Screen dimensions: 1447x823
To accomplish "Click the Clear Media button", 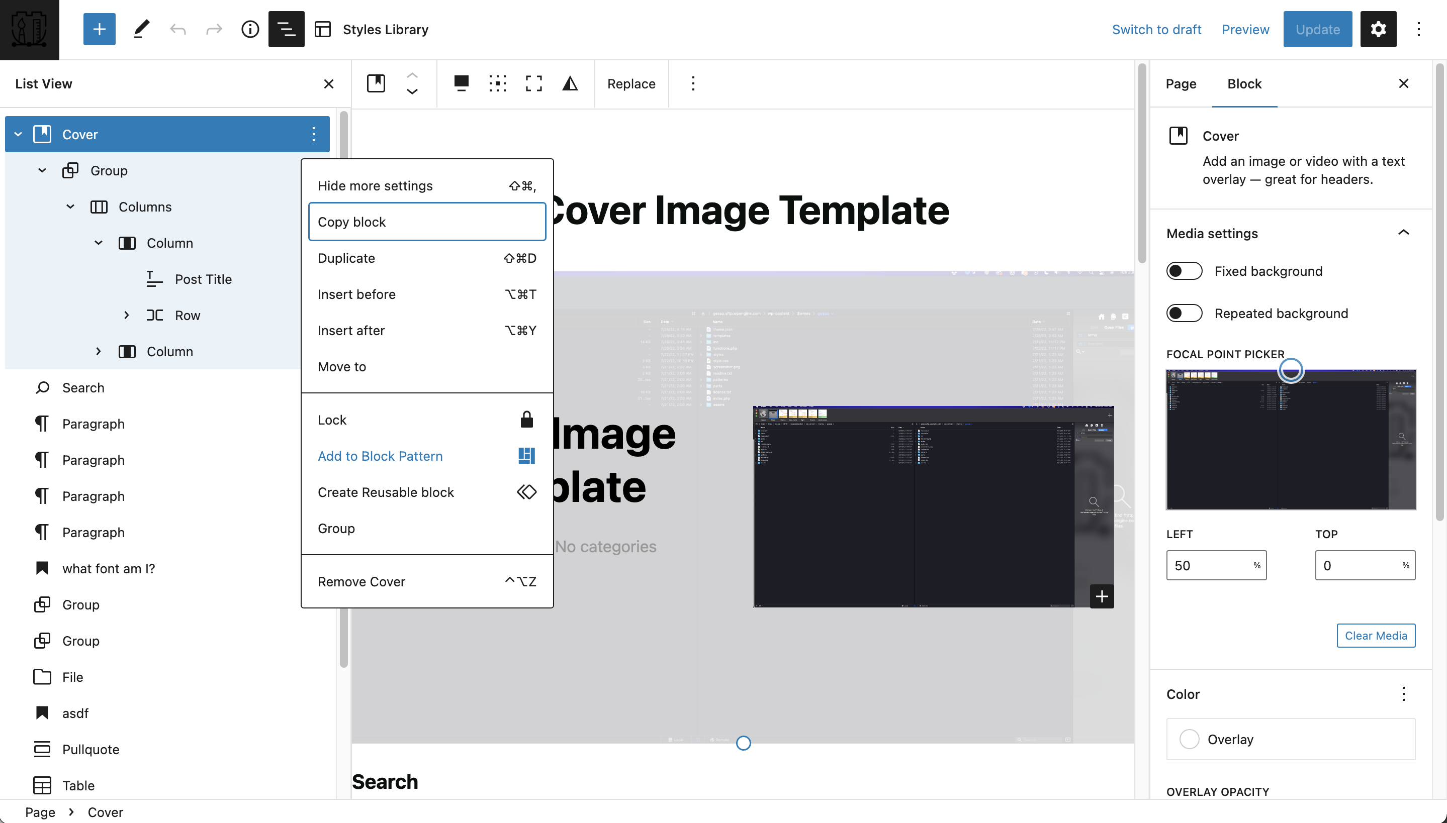I will pos(1376,635).
